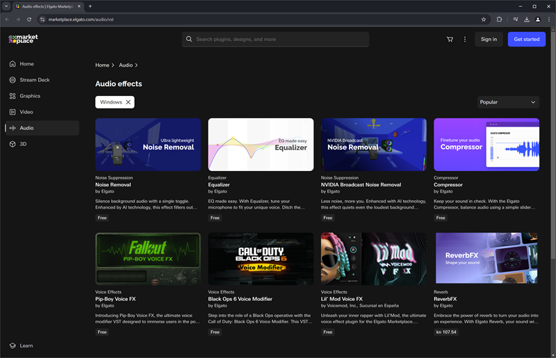
Task: Remove the Windows filter chip
Action: pos(128,102)
